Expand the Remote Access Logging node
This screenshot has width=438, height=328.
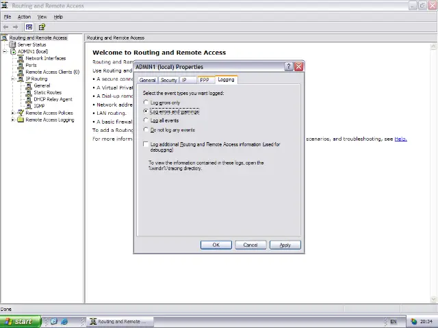click(x=13, y=120)
